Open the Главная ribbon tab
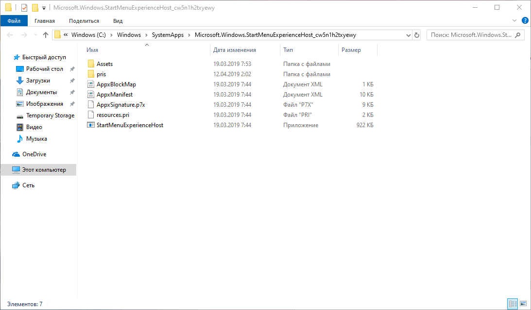531x310 pixels. coord(44,21)
